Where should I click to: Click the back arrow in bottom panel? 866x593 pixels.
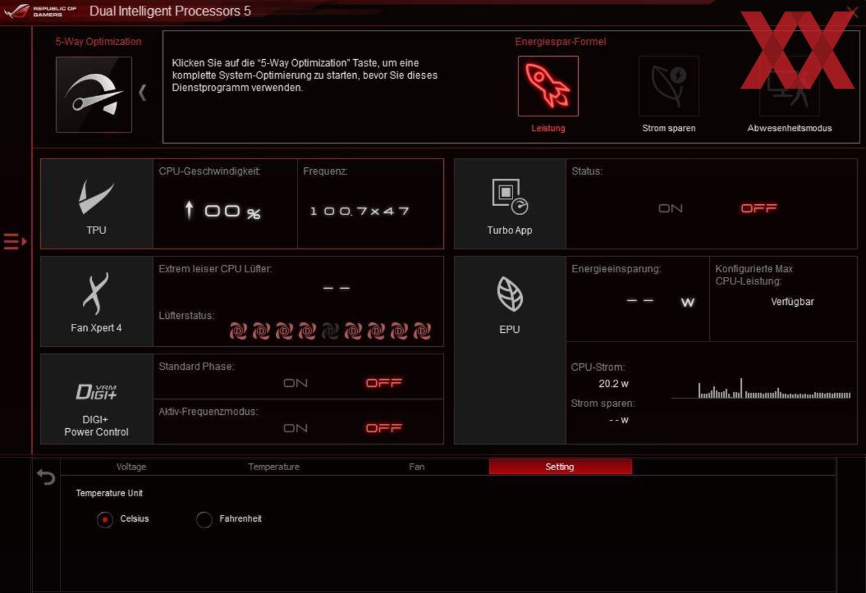(46, 477)
